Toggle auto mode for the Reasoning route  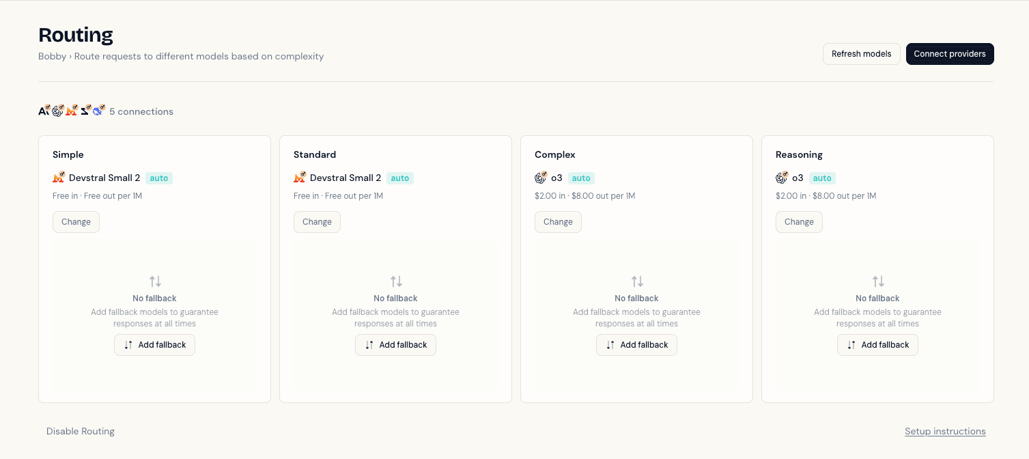point(822,178)
